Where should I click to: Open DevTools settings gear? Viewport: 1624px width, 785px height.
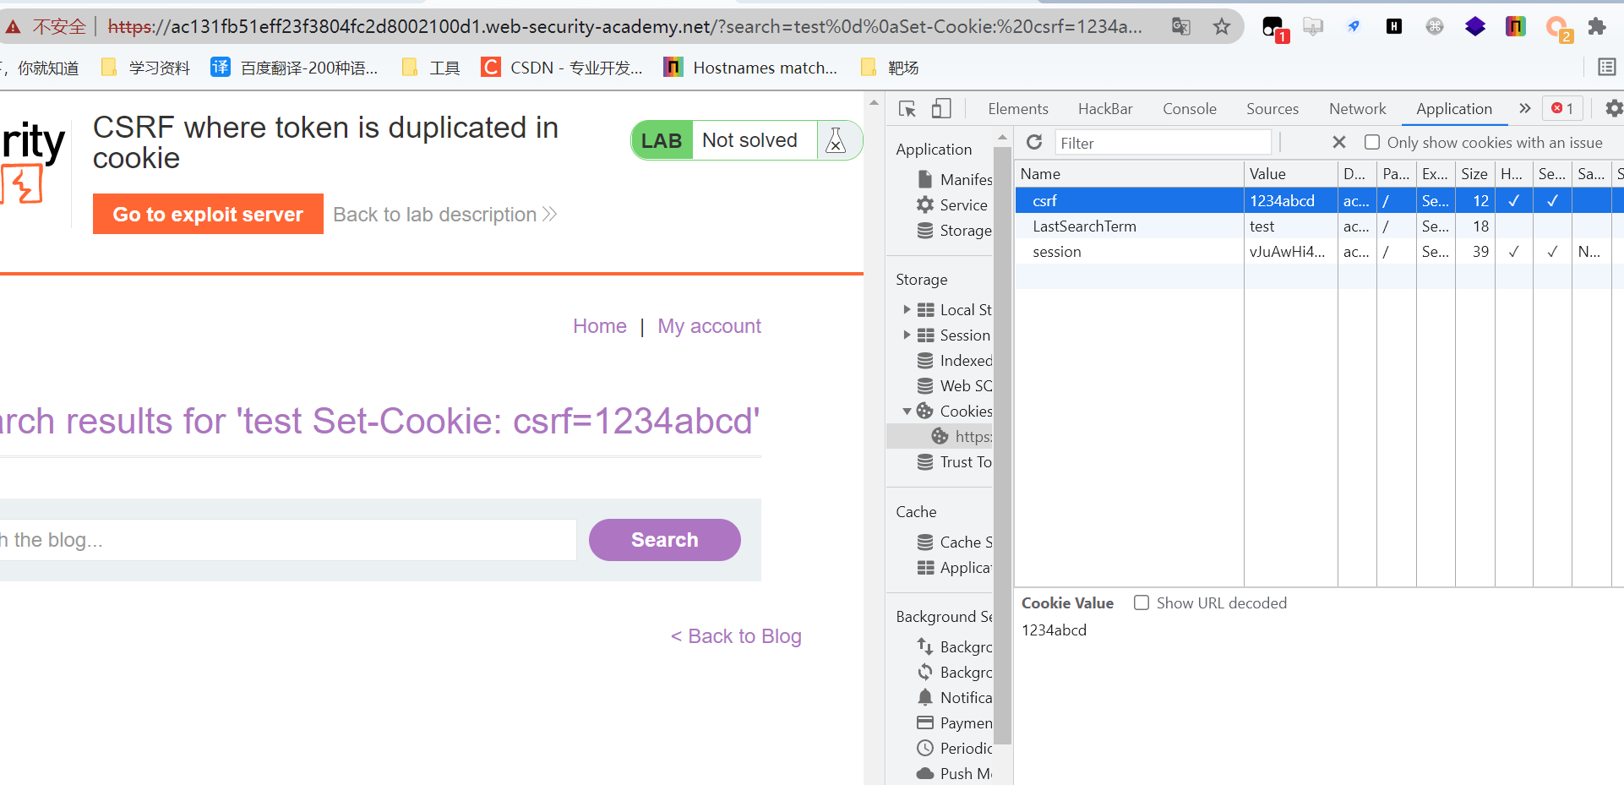[1613, 108]
